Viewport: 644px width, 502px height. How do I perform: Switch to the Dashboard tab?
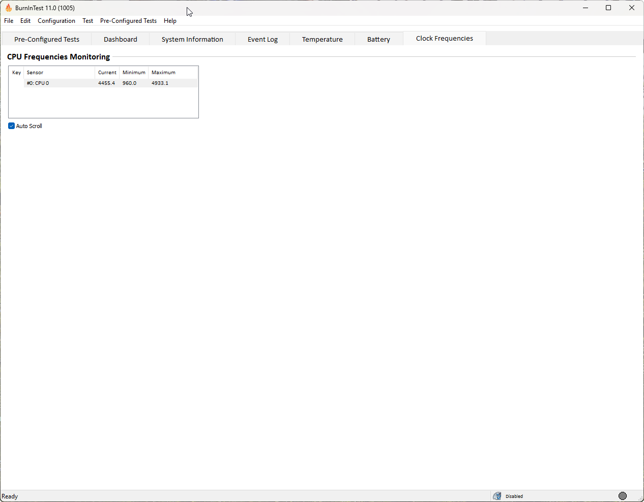(121, 39)
